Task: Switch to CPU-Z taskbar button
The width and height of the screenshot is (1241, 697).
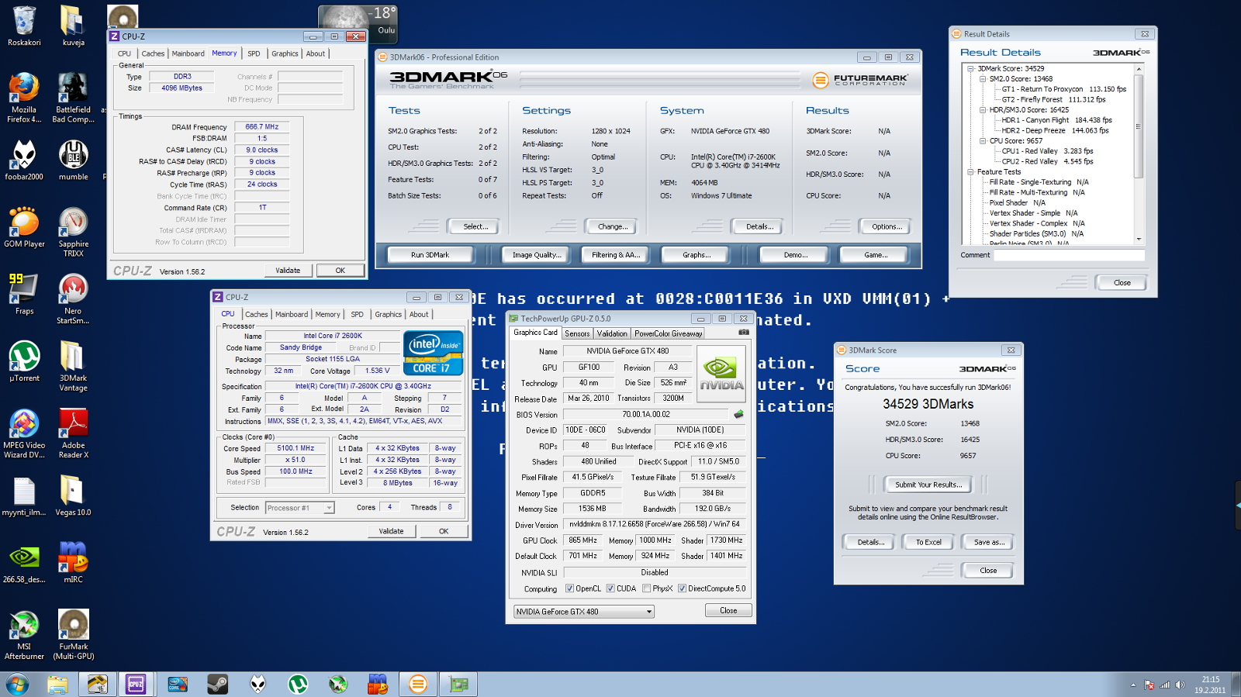Action: click(136, 684)
